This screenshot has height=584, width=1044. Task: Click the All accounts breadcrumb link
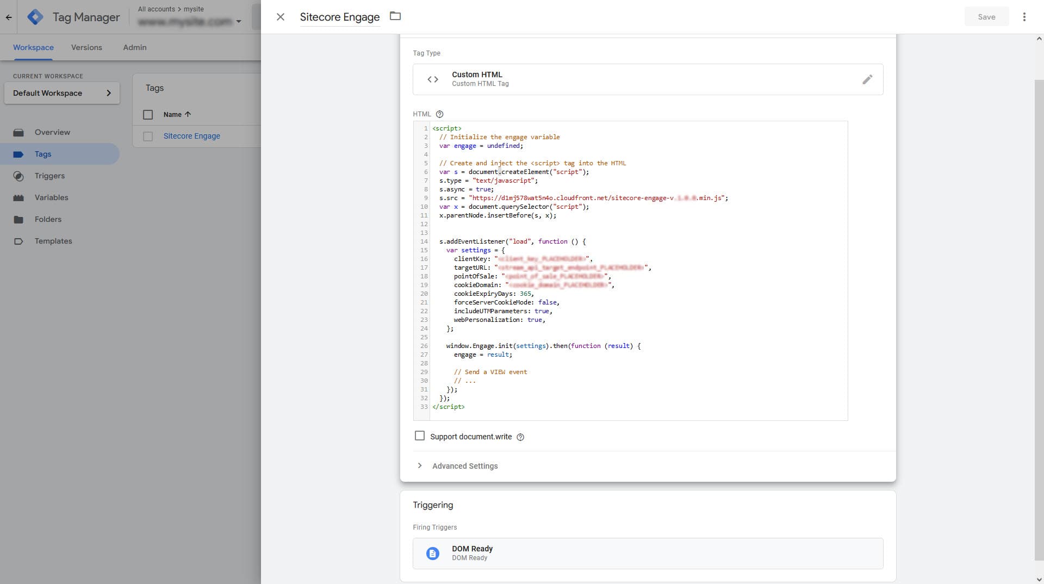coord(157,9)
